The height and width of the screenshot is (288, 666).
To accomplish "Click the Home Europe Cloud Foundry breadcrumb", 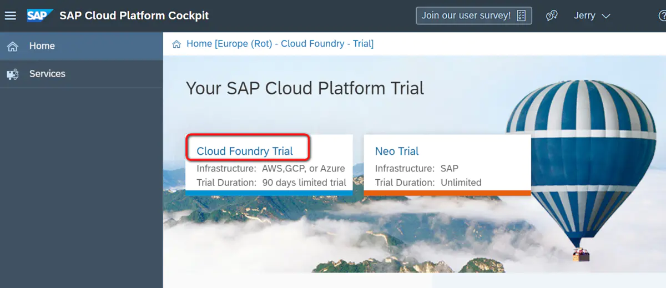I will click(x=280, y=44).
